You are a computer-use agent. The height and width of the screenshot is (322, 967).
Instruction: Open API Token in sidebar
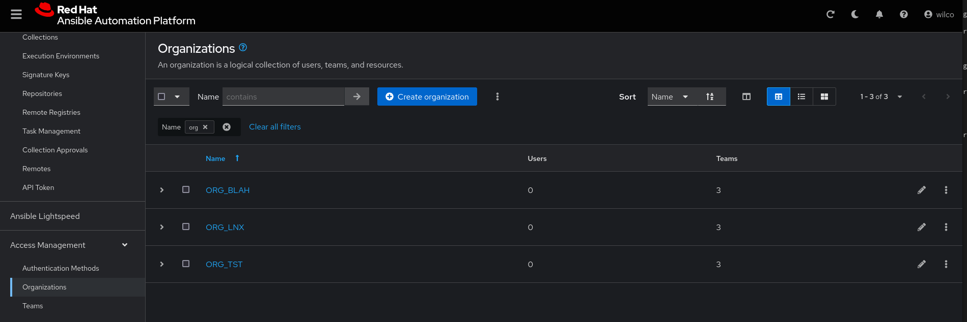pyautogui.click(x=38, y=187)
